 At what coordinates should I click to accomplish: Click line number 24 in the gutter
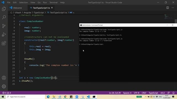14,78
